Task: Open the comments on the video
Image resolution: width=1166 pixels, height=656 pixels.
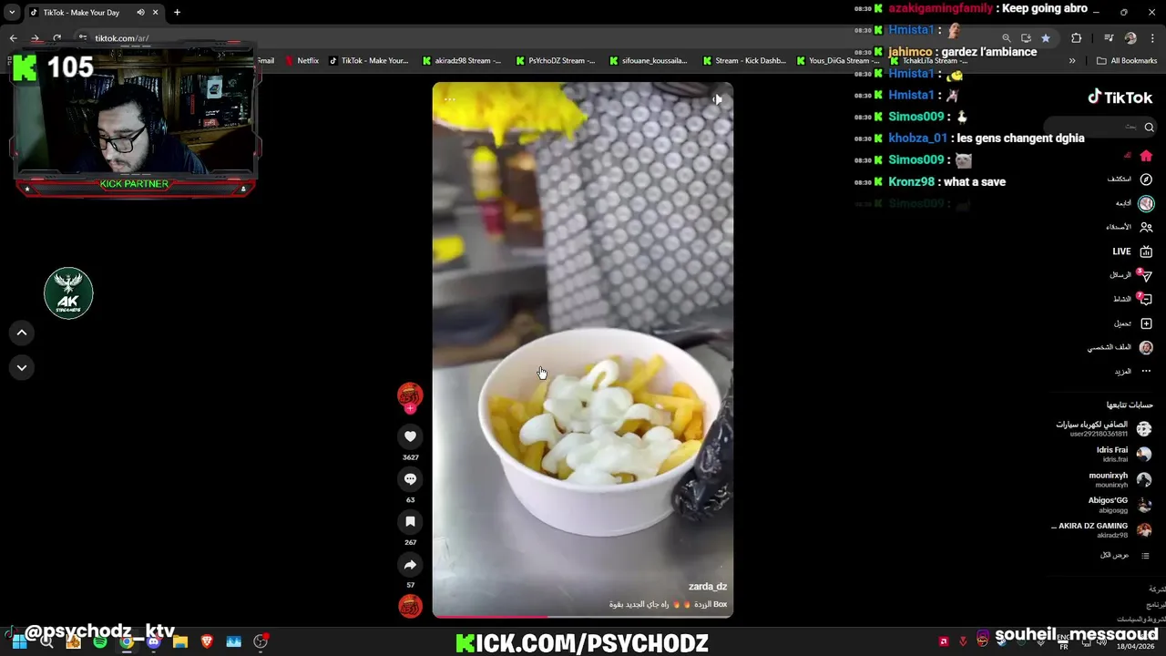Action: pyautogui.click(x=410, y=479)
